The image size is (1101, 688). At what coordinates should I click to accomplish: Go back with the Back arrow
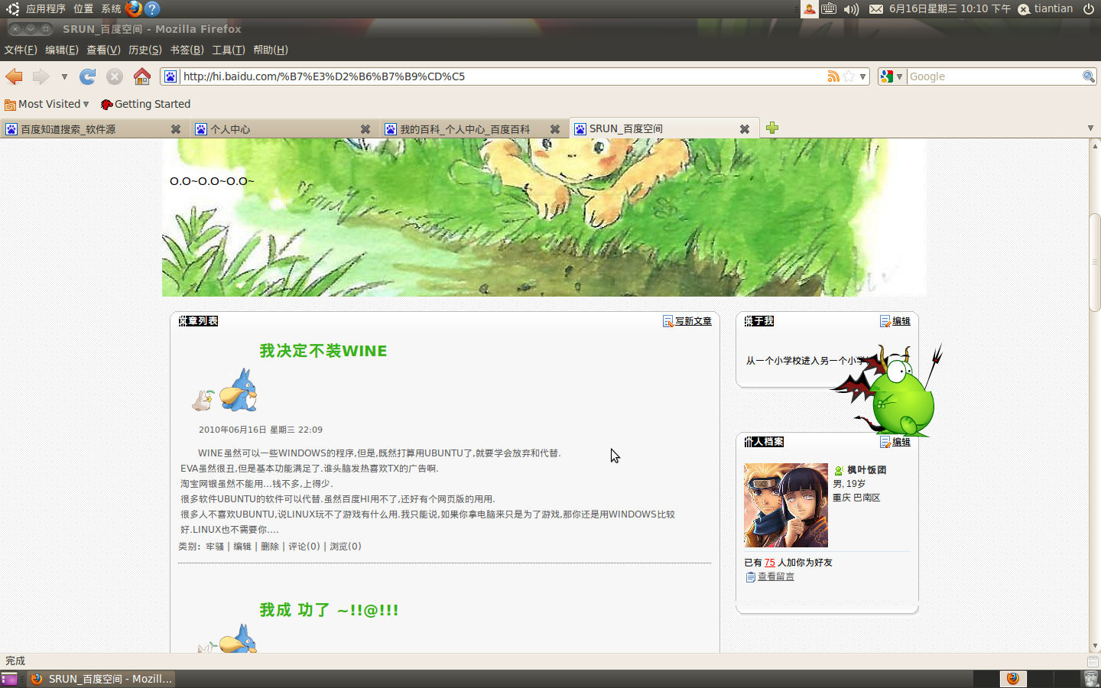click(14, 76)
